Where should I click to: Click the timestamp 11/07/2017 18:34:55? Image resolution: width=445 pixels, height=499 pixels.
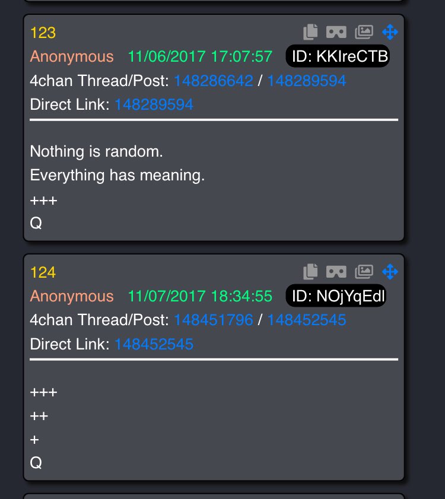(200, 296)
